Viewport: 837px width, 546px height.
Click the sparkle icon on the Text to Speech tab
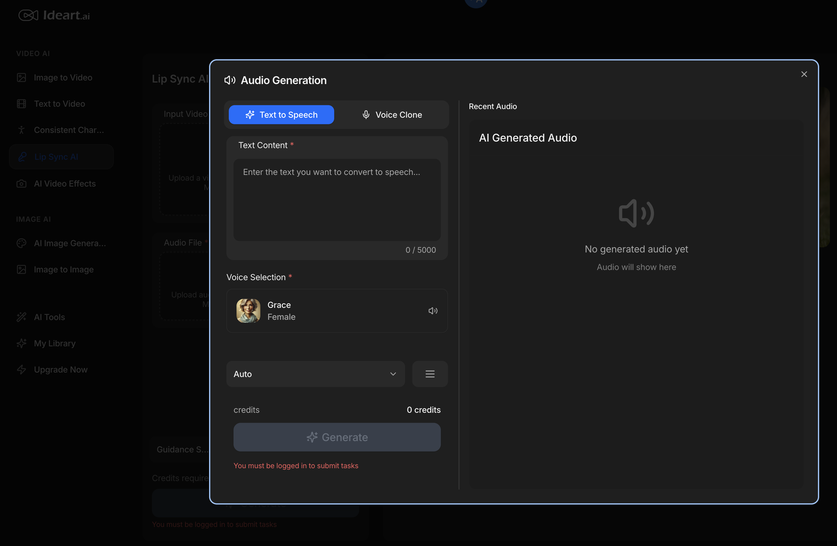click(x=250, y=115)
